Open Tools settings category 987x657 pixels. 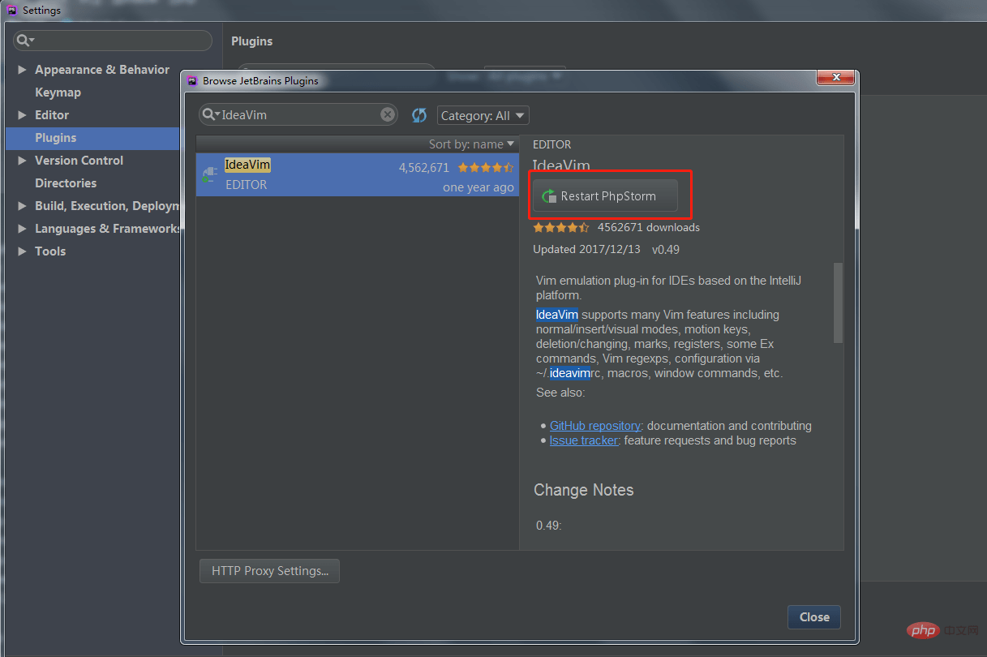coord(50,251)
